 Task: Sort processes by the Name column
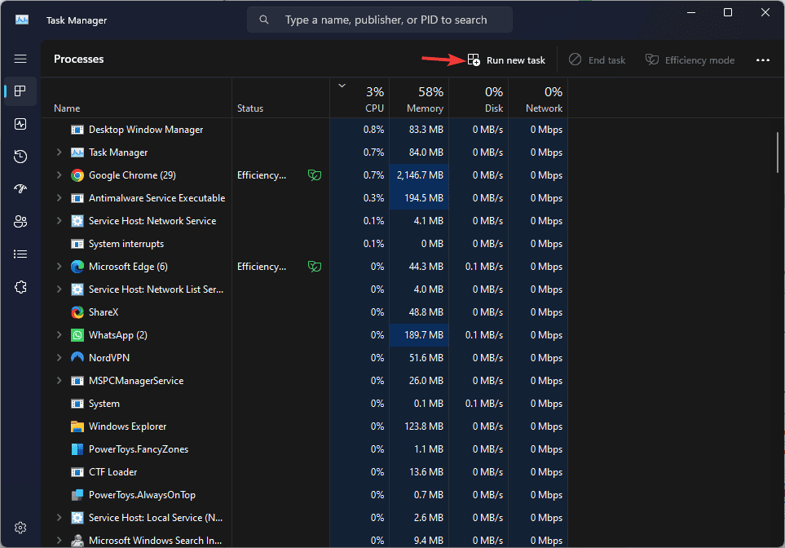point(136,98)
